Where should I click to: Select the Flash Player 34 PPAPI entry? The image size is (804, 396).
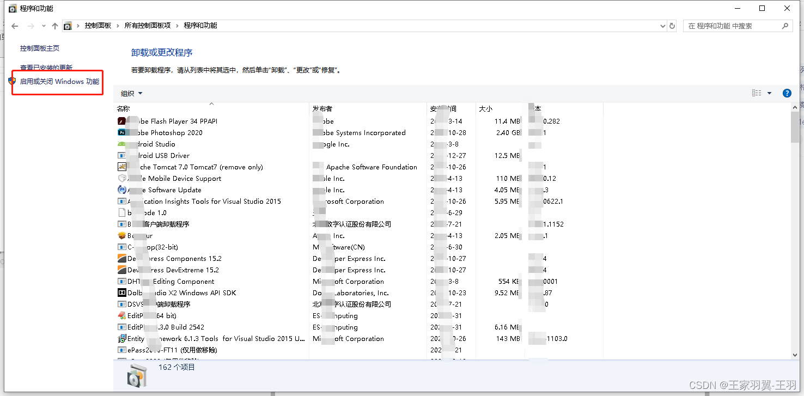pyautogui.click(x=172, y=121)
